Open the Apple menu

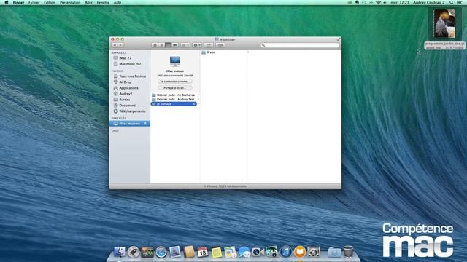coord(7,2)
